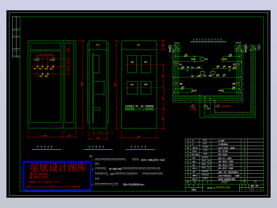The image size is (277, 208).
Task: Click the underlined schematic title at top right
Action: click(x=208, y=40)
